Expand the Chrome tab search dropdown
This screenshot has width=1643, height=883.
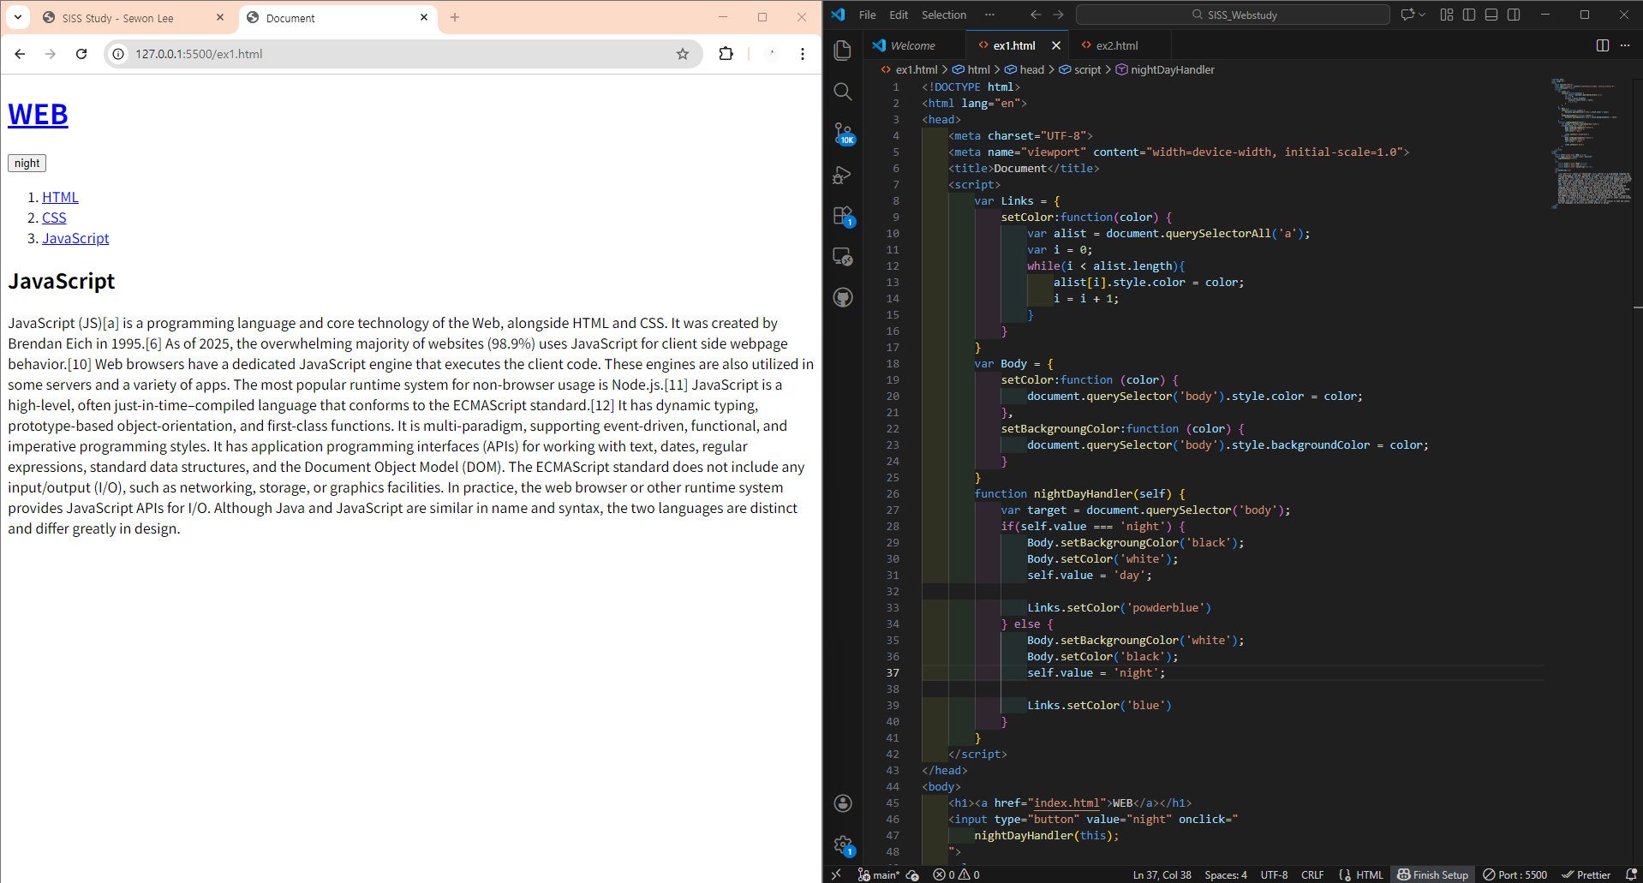(18, 17)
